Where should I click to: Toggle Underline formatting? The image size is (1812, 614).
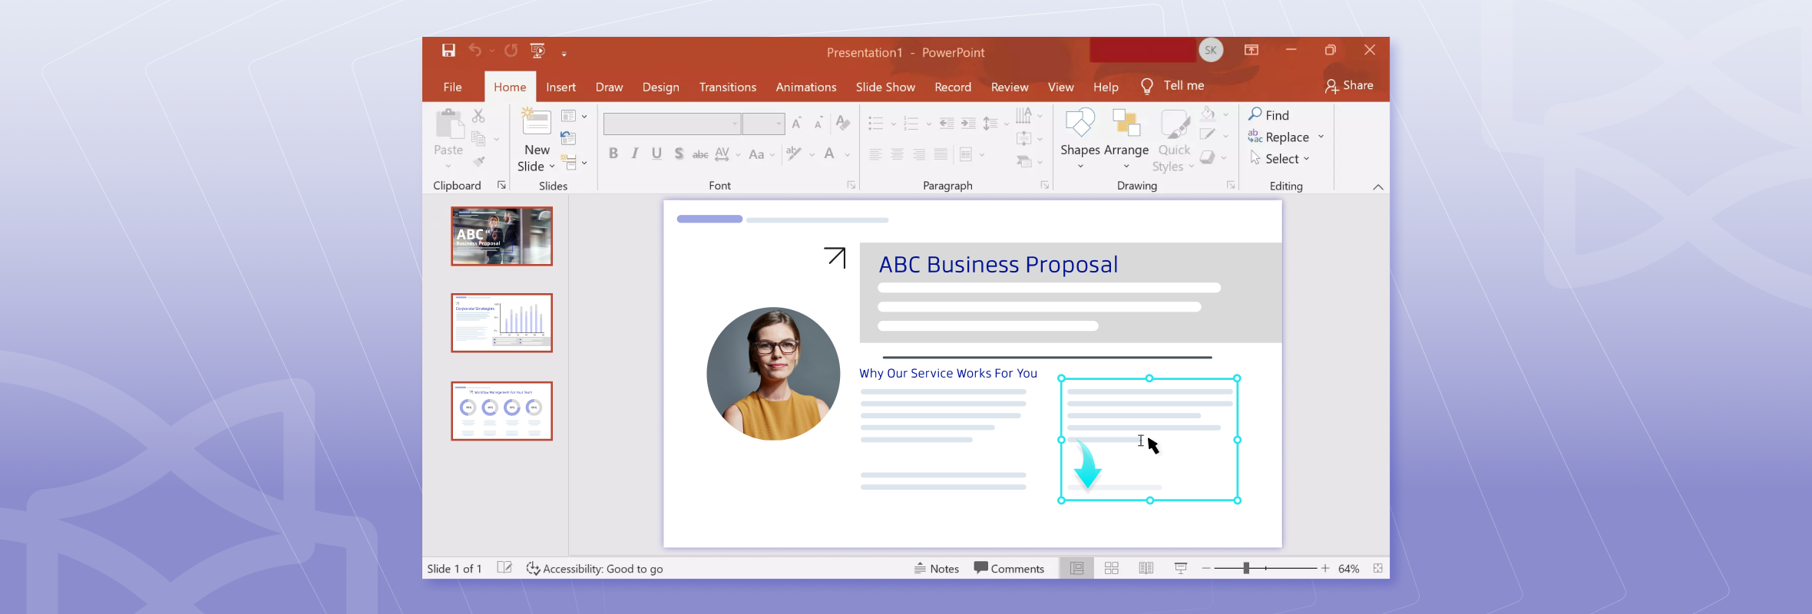click(656, 153)
